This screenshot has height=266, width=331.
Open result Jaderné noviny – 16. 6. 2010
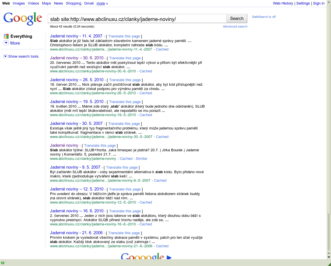77,211
